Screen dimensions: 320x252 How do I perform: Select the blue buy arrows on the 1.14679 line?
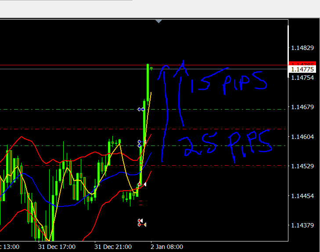(x=141, y=110)
